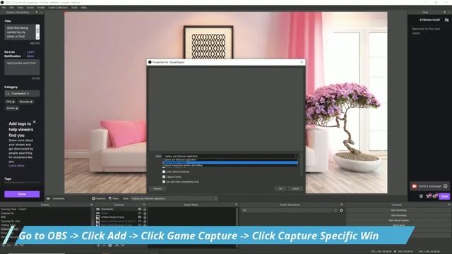
Task: Click the Defaults button in Properties dialog
Action: coord(157,188)
